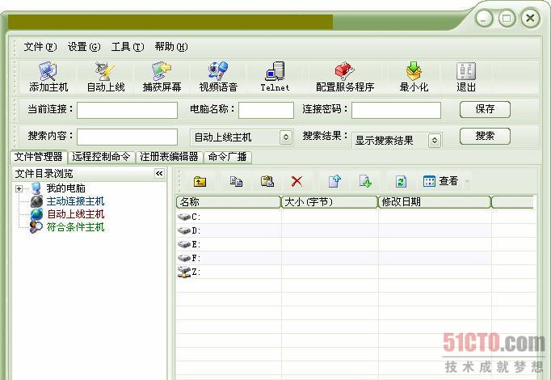Viewport: 551px width, 380px height.
Task: Click the 最小化 minimize toolbar icon
Action: [414, 77]
